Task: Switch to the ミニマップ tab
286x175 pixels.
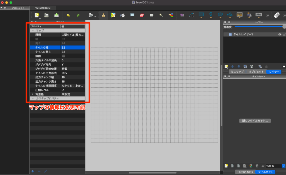Action: [237, 72]
